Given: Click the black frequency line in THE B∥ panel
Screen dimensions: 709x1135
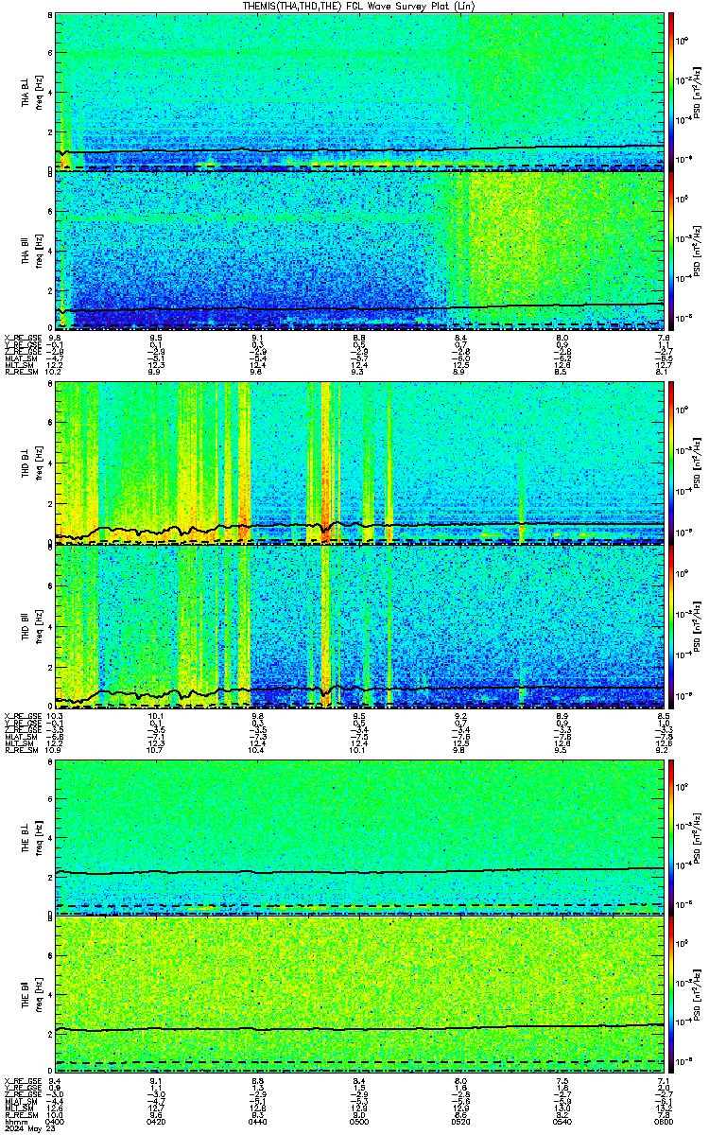Looking at the screenshot, I should (x=360, y=1028).
